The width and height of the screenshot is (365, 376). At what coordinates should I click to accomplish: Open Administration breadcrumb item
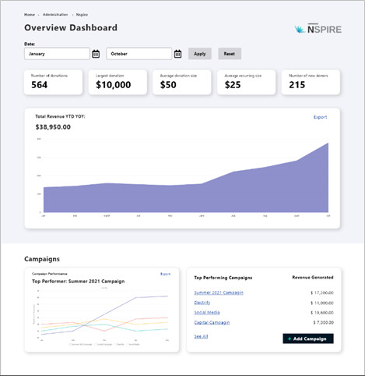point(55,15)
